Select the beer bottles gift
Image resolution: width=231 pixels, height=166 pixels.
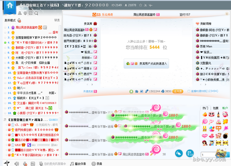pyautogui.click(x=204, y=129)
